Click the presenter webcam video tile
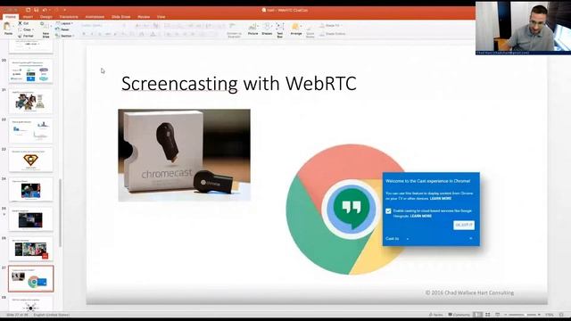This screenshot has width=571, height=321. tap(524, 28)
